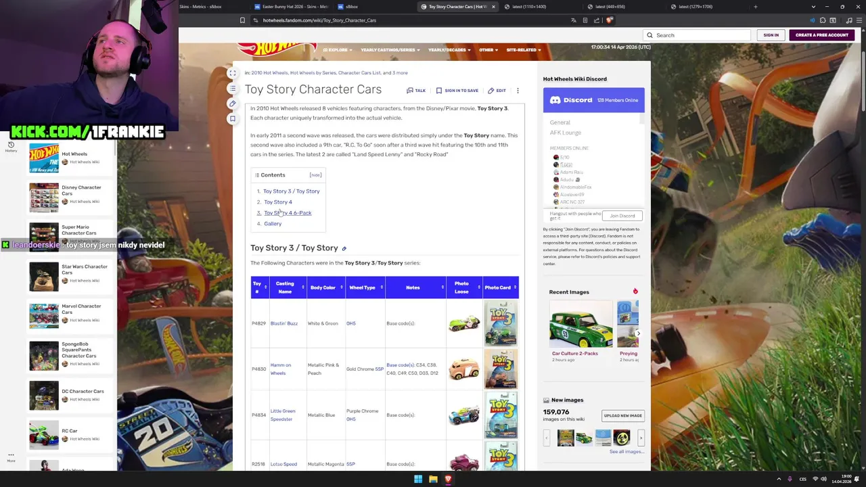Open Windows Start button
The height and width of the screenshot is (487, 866).
click(x=418, y=480)
